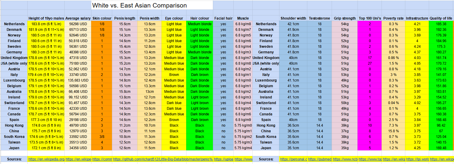Select the left Sources label cell
This screenshot has height=164, width=454.
(14, 159)
